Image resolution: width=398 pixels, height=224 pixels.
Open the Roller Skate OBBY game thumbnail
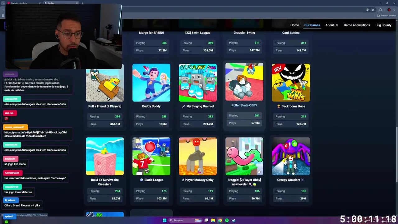click(244, 82)
